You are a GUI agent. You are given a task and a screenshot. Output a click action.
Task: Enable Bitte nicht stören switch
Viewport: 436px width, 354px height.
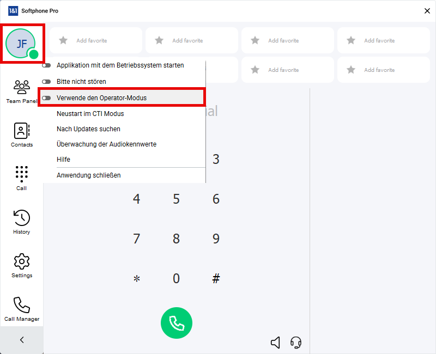pos(46,82)
